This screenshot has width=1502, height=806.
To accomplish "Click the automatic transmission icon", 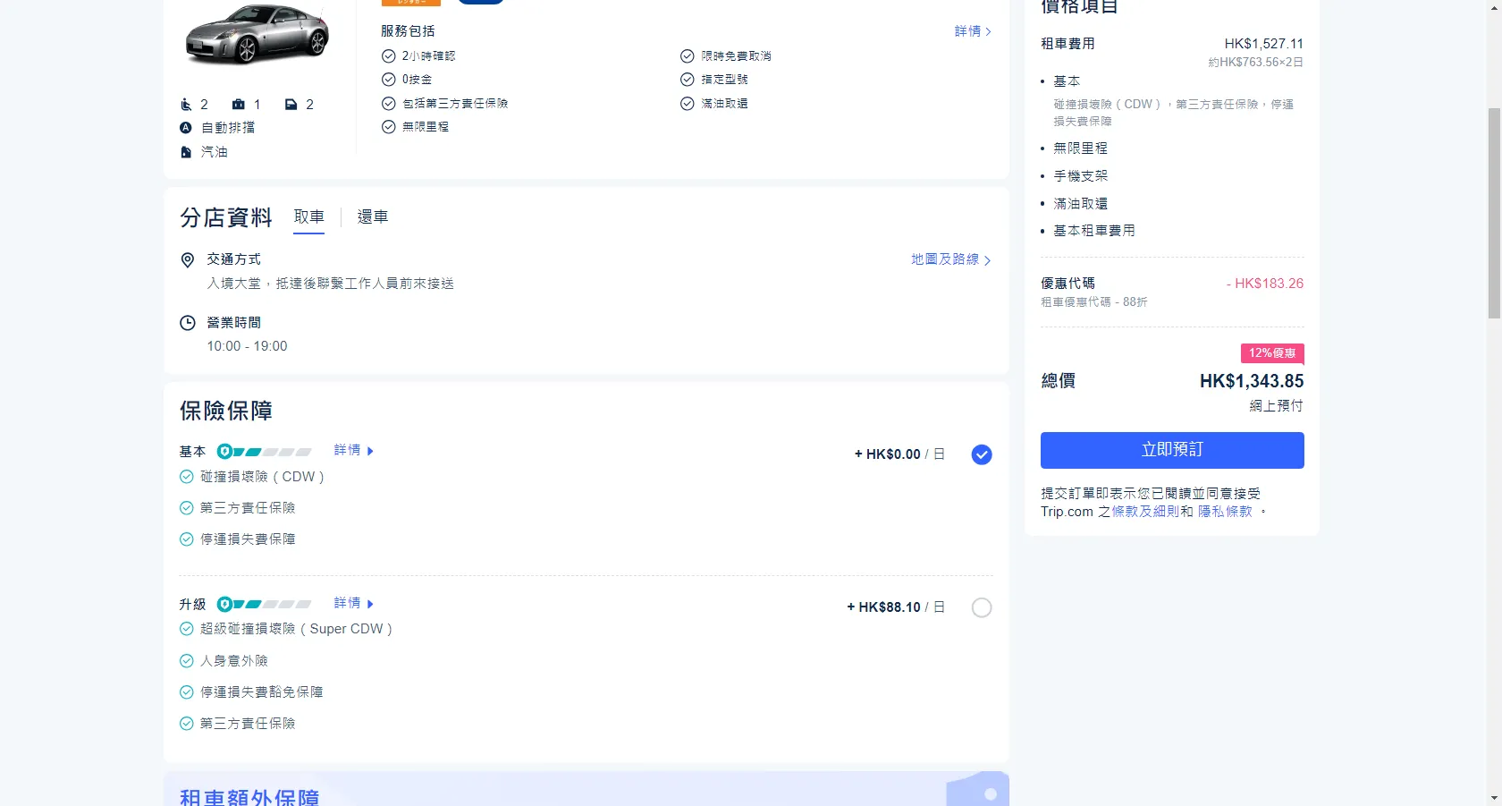I will (x=186, y=128).
